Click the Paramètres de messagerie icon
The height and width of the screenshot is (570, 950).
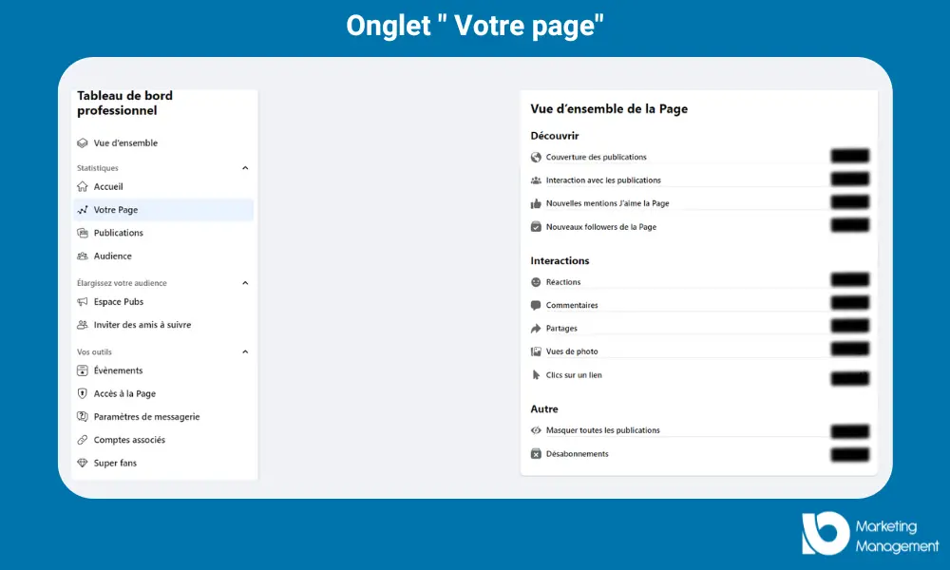(83, 417)
